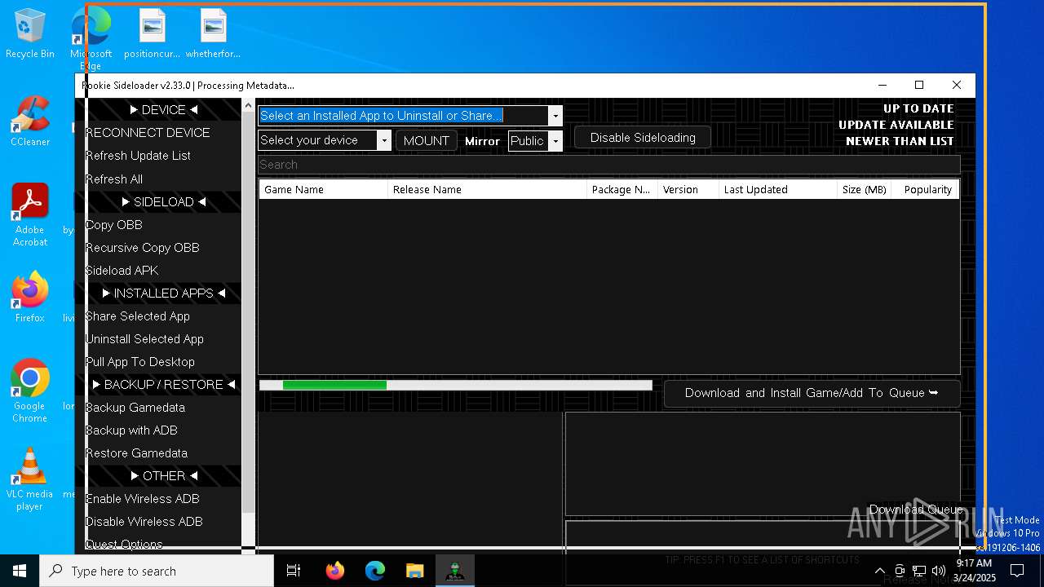The height and width of the screenshot is (587, 1044).
Task: Open the Select your device dropdown
Action: tap(384, 140)
